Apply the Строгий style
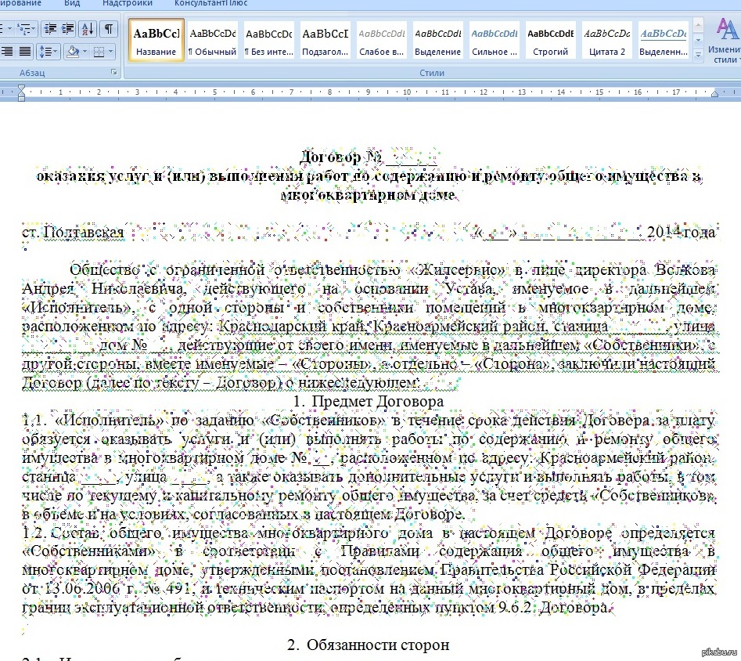The image size is (741, 661). pyautogui.click(x=551, y=41)
